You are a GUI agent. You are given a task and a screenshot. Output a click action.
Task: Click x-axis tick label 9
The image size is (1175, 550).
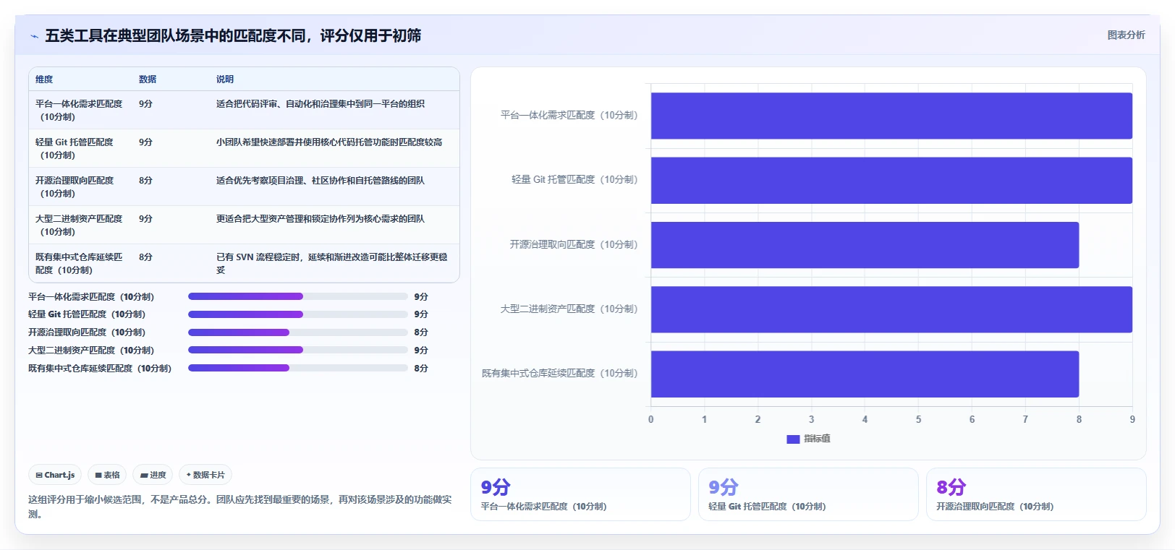1132,419
